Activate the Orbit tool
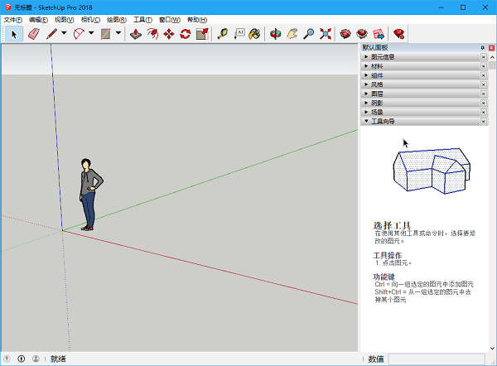The height and width of the screenshot is (366, 497). tap(276, 34)
